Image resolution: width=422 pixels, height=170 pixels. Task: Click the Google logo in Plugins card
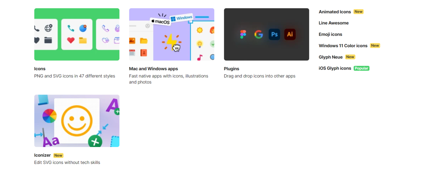[259, 35]
